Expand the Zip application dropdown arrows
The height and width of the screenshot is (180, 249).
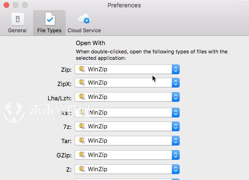pyautogui.click(x=175, y=69)
